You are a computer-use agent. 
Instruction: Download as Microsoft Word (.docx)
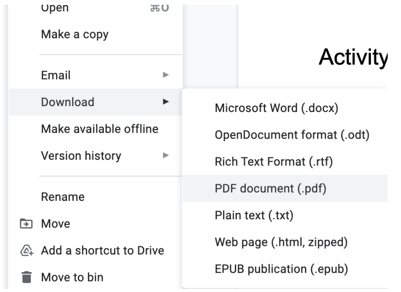coord(285,108)
